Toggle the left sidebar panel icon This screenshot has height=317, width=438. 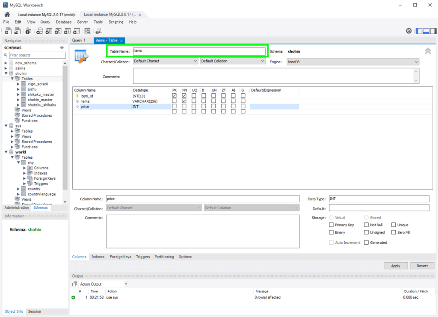tap(419, 31)
